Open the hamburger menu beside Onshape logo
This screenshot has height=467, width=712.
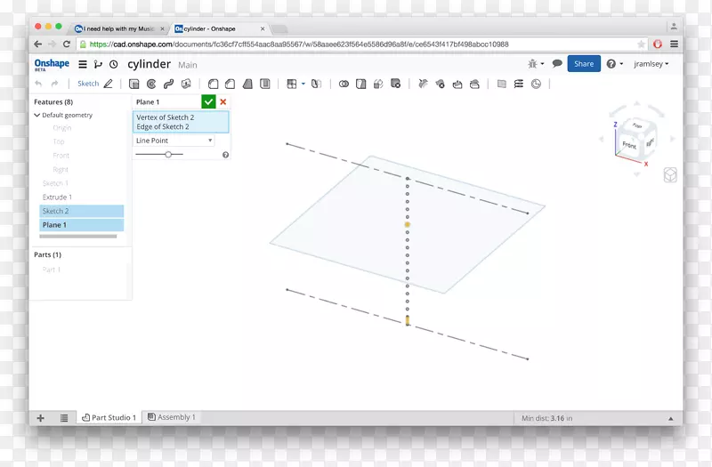83,64
